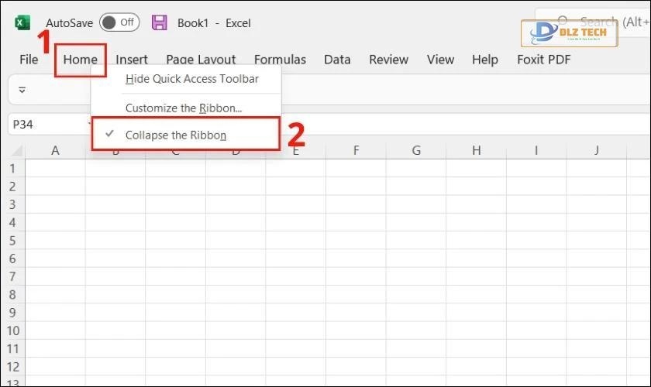Open Customize Quick Access Toolbar dropdown

[x=22, y=90]
